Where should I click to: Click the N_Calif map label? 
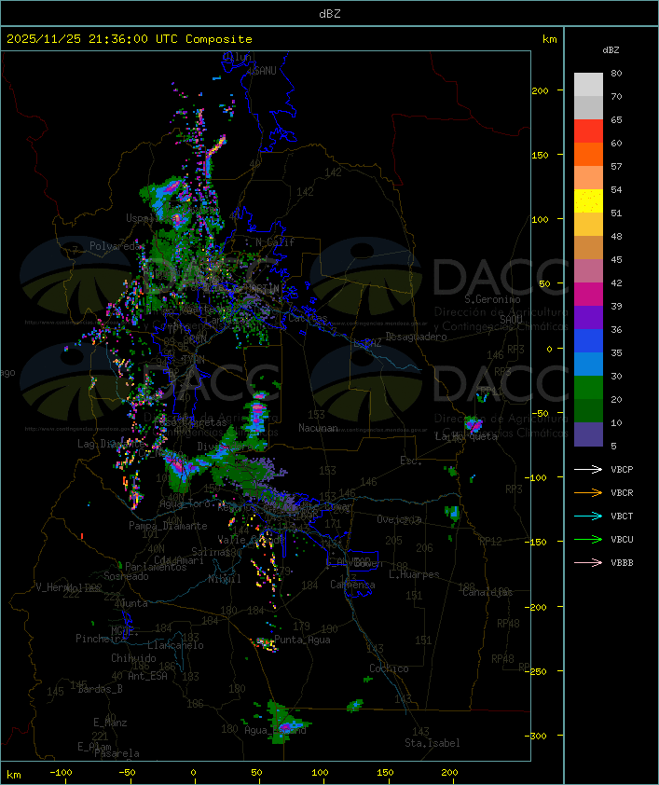tap(275, 242)
